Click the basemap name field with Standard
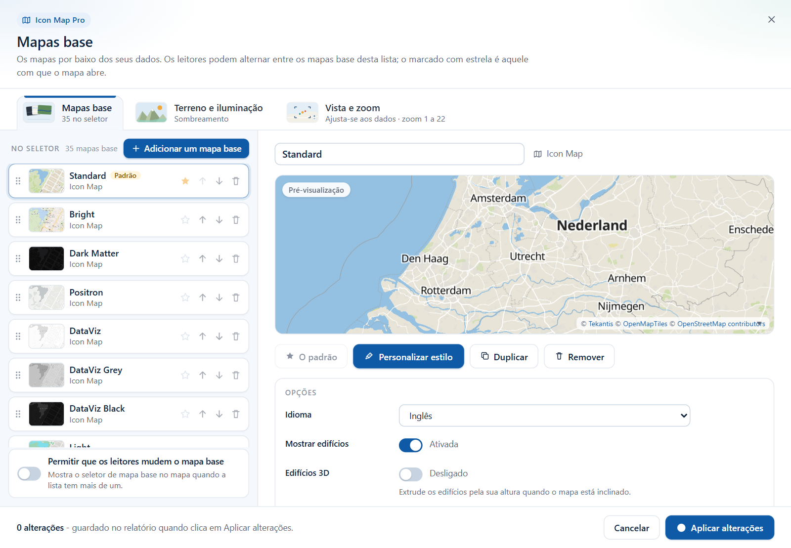 (399, 154)
